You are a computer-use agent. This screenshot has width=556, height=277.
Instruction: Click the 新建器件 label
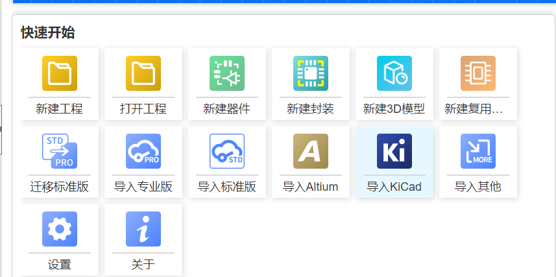[227, 108]
